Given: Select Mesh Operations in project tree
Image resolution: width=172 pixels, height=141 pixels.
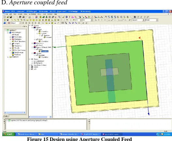Looking at the screenshot, I should [20, 41].
